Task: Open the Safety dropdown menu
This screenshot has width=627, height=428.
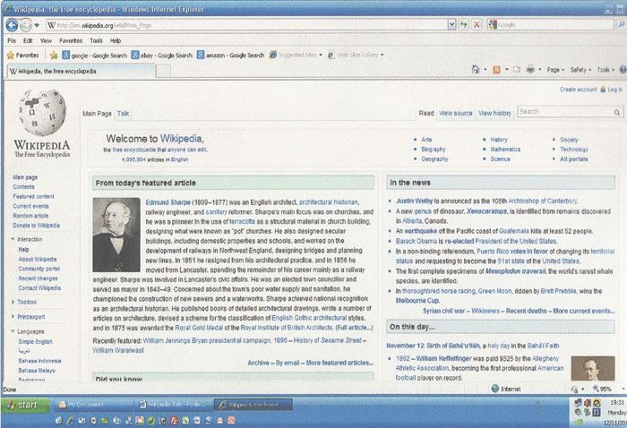Action: pyautogui.click(x=580, y=70)
